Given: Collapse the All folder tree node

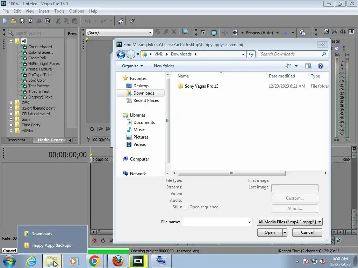Looking at the screenshot, I should [x=11, y=41].
